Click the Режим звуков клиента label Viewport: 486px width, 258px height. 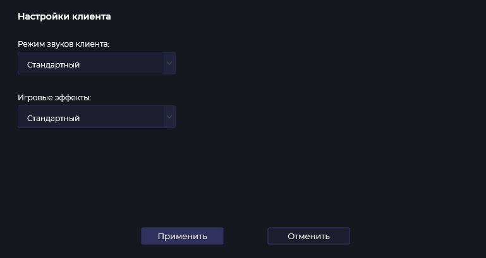(64, 44)
